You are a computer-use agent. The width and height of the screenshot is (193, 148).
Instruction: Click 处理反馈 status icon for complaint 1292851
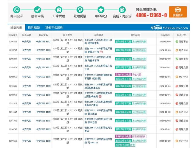(x=177, y=86)
